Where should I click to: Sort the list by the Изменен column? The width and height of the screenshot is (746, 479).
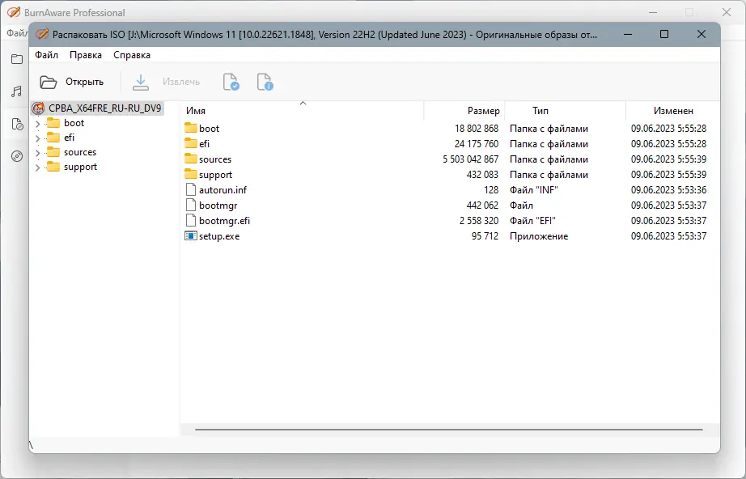click(x=672, y=111)
